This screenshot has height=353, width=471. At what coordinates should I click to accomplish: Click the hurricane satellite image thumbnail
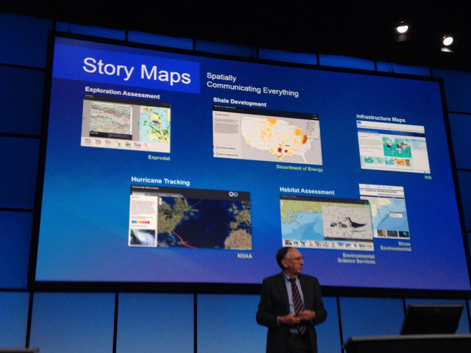tap(143, 238)
